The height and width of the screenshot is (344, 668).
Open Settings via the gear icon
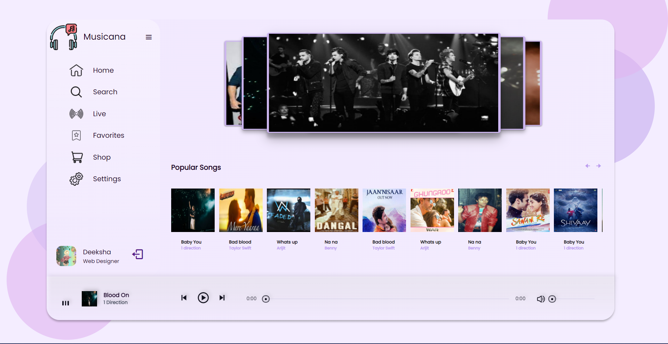(76, 179)
